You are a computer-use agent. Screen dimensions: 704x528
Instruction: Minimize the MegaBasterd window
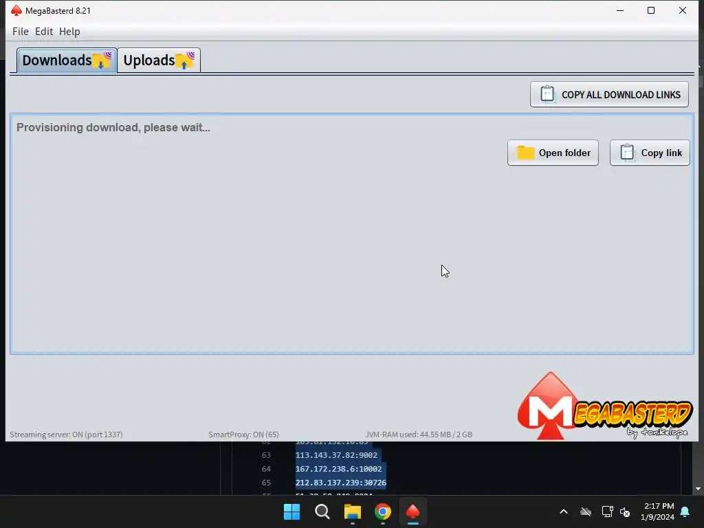click(x=620, y=10)
